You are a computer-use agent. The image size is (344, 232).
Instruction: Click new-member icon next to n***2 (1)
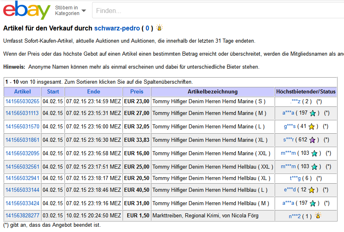pyautogui.click(x=318, y=215)
